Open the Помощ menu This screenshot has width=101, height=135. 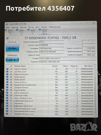pos(44,27)
